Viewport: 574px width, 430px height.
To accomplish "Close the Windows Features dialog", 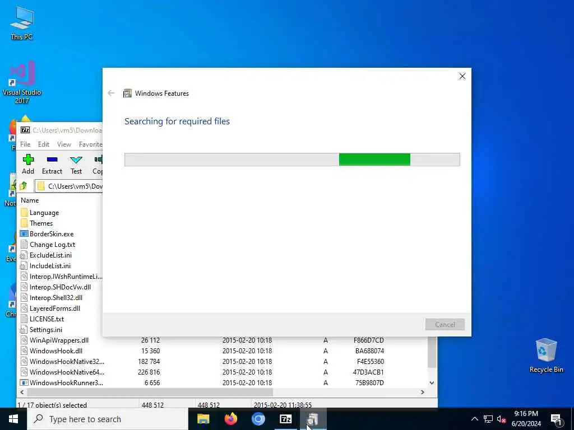I will click(x=462, y=76).
